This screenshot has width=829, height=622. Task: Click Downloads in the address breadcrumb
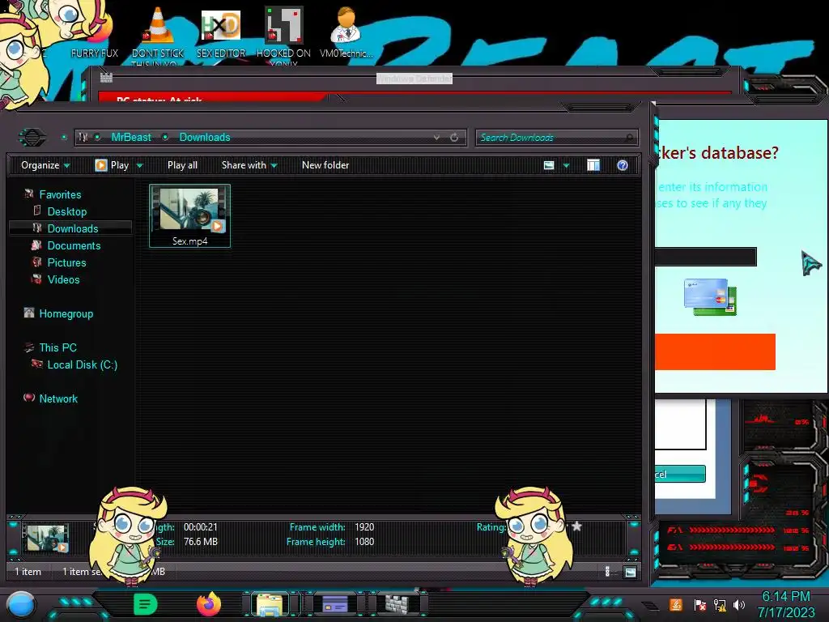pyautogui.click(x=205, y=137)
